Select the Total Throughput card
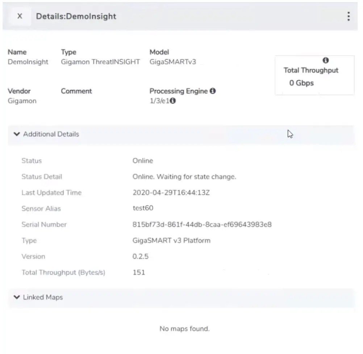Image resolution: width=363 pixels, height=354 pixels. (314, 75)
